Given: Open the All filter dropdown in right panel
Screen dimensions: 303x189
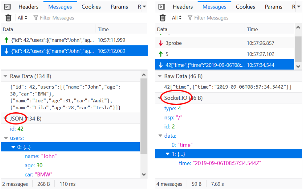Looking at the screenshot, I should 177,18.
